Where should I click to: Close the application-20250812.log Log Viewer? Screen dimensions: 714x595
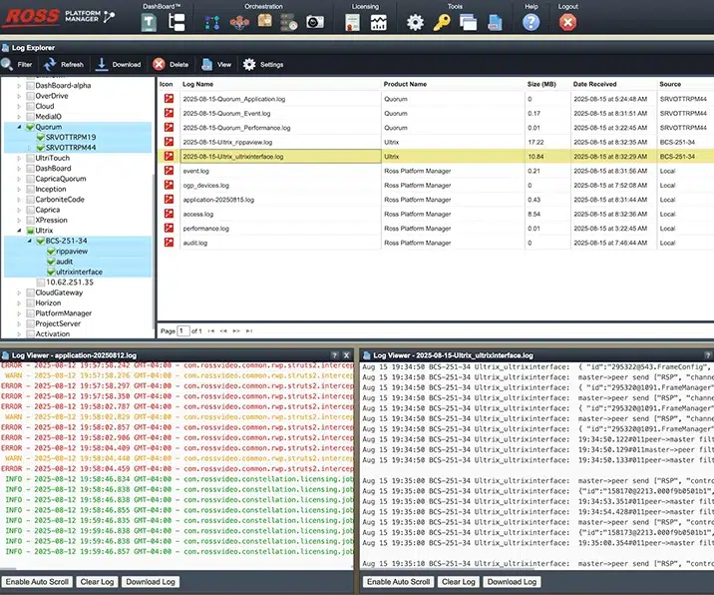pyautogui.click(x=346, y=355)
